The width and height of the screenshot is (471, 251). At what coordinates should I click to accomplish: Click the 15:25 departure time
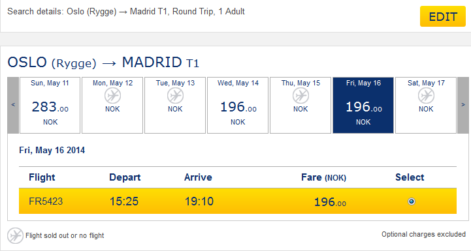point(124,201)
